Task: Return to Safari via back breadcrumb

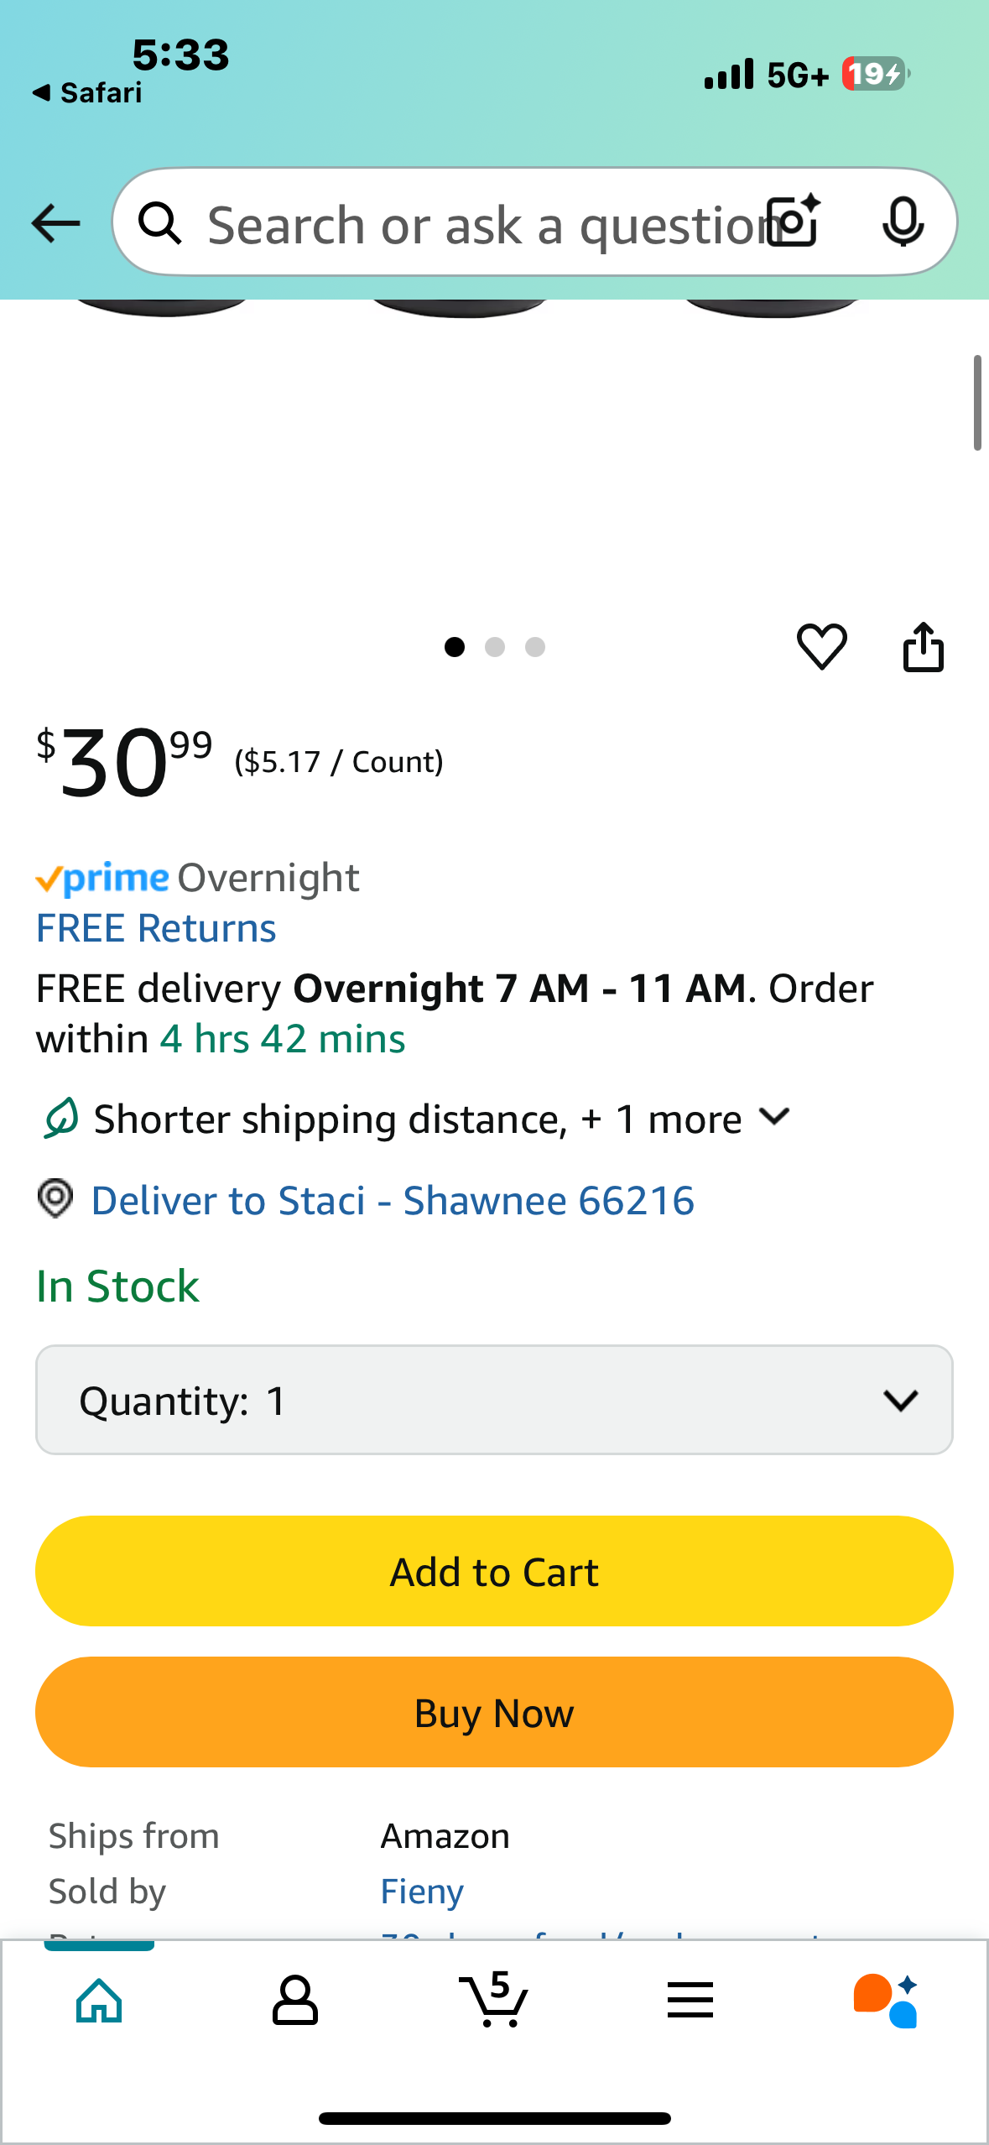Action: click(x=87, y=92)
